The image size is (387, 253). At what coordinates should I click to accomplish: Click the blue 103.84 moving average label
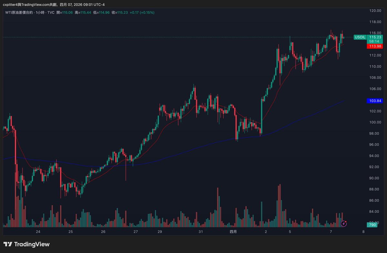pos(375,101)
